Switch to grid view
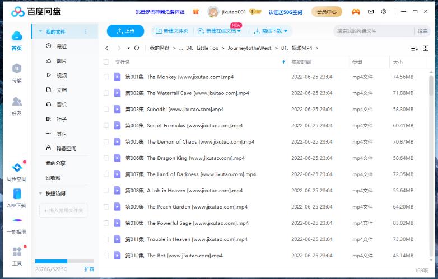This screenshot has width=438, height=279. point(426,48)
